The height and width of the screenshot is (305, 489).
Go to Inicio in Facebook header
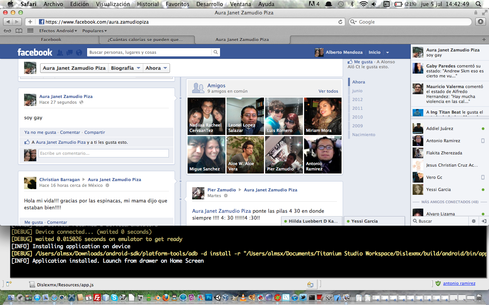point(374,52)
